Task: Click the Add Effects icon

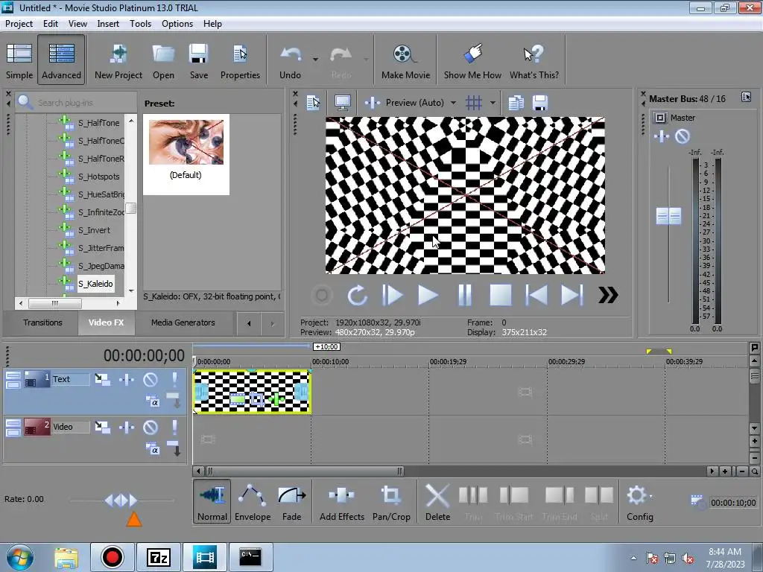Action: coord(342,503)
